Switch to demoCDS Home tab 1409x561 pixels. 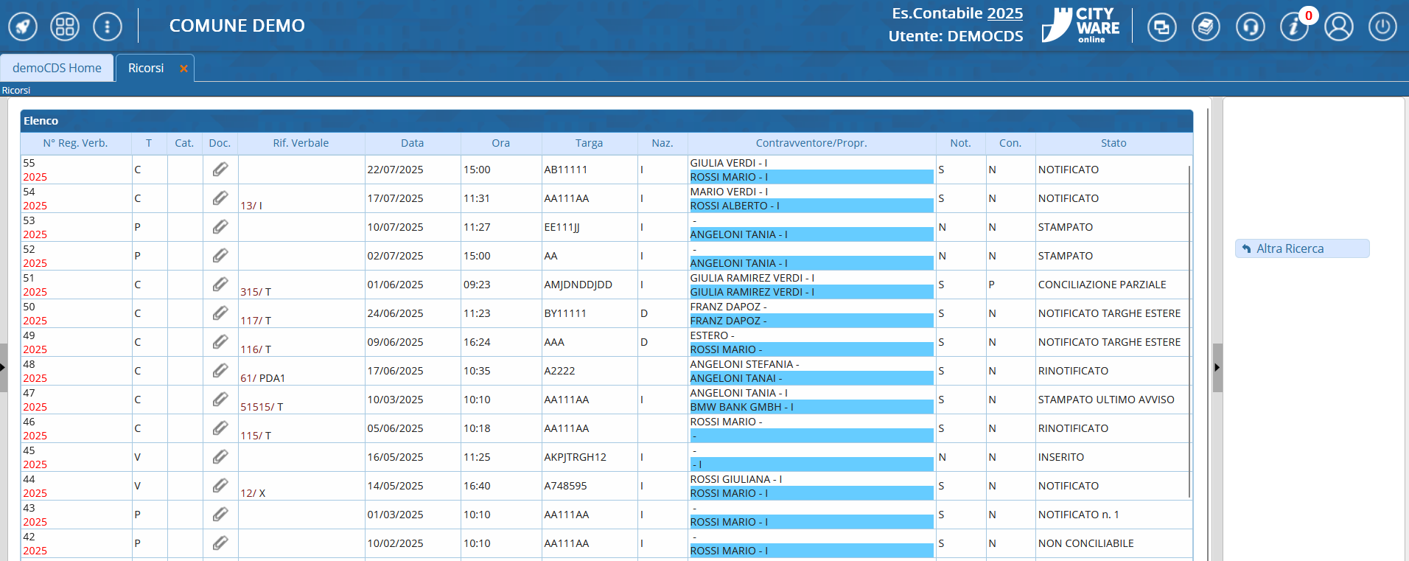(x=57, y=68)
